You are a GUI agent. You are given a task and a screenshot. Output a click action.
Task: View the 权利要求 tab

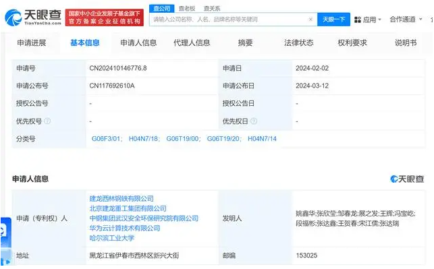352,43
